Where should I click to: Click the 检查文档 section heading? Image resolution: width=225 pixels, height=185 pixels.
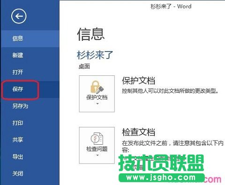tap(138, 132)
